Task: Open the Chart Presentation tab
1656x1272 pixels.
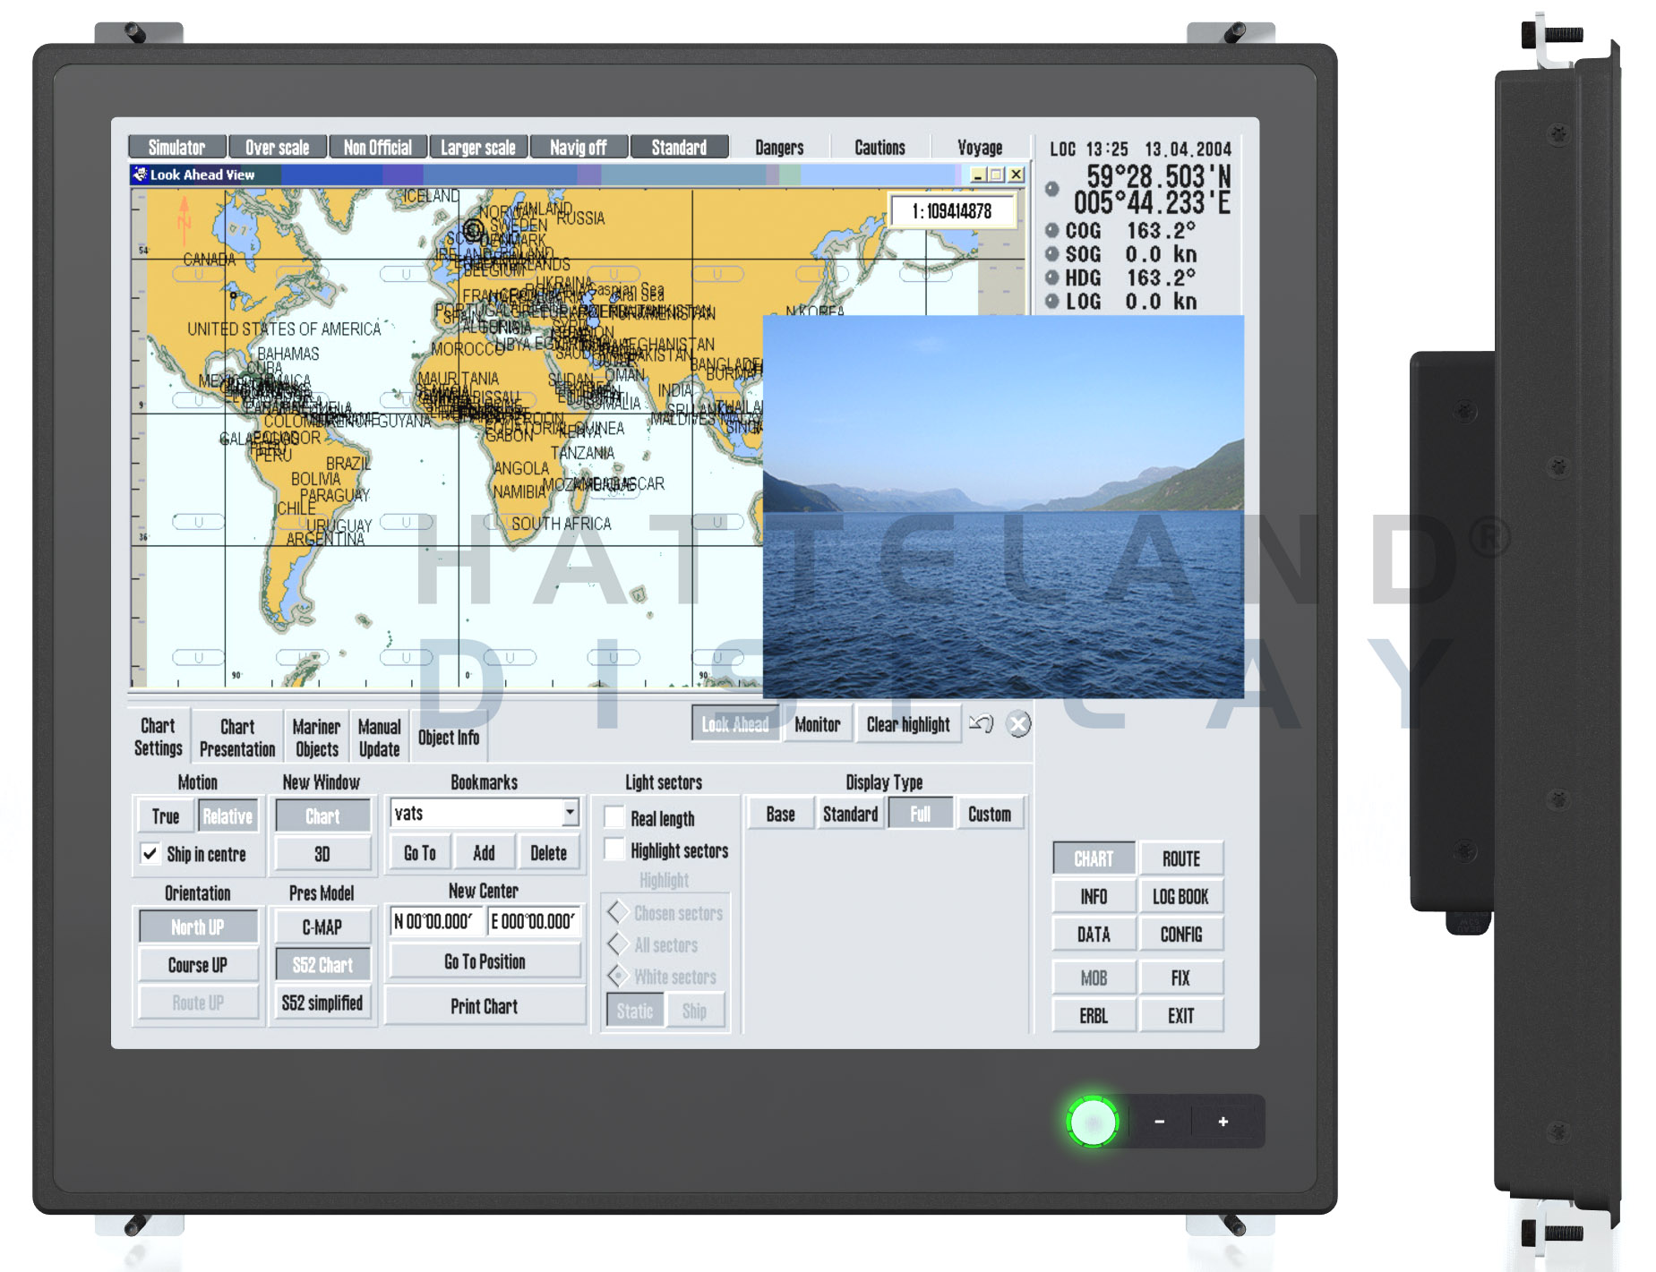Action: [237, 738]
